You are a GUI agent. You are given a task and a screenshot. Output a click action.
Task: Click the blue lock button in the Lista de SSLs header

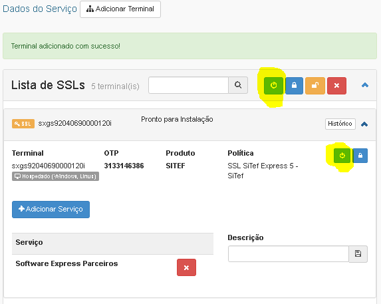pos(295,86)
